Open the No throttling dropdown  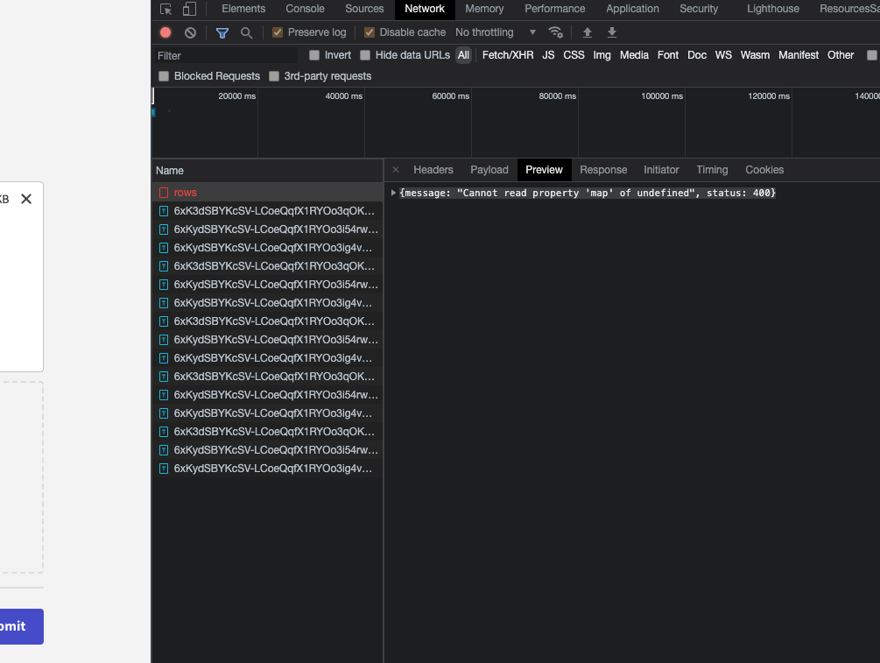pos(496,32)
